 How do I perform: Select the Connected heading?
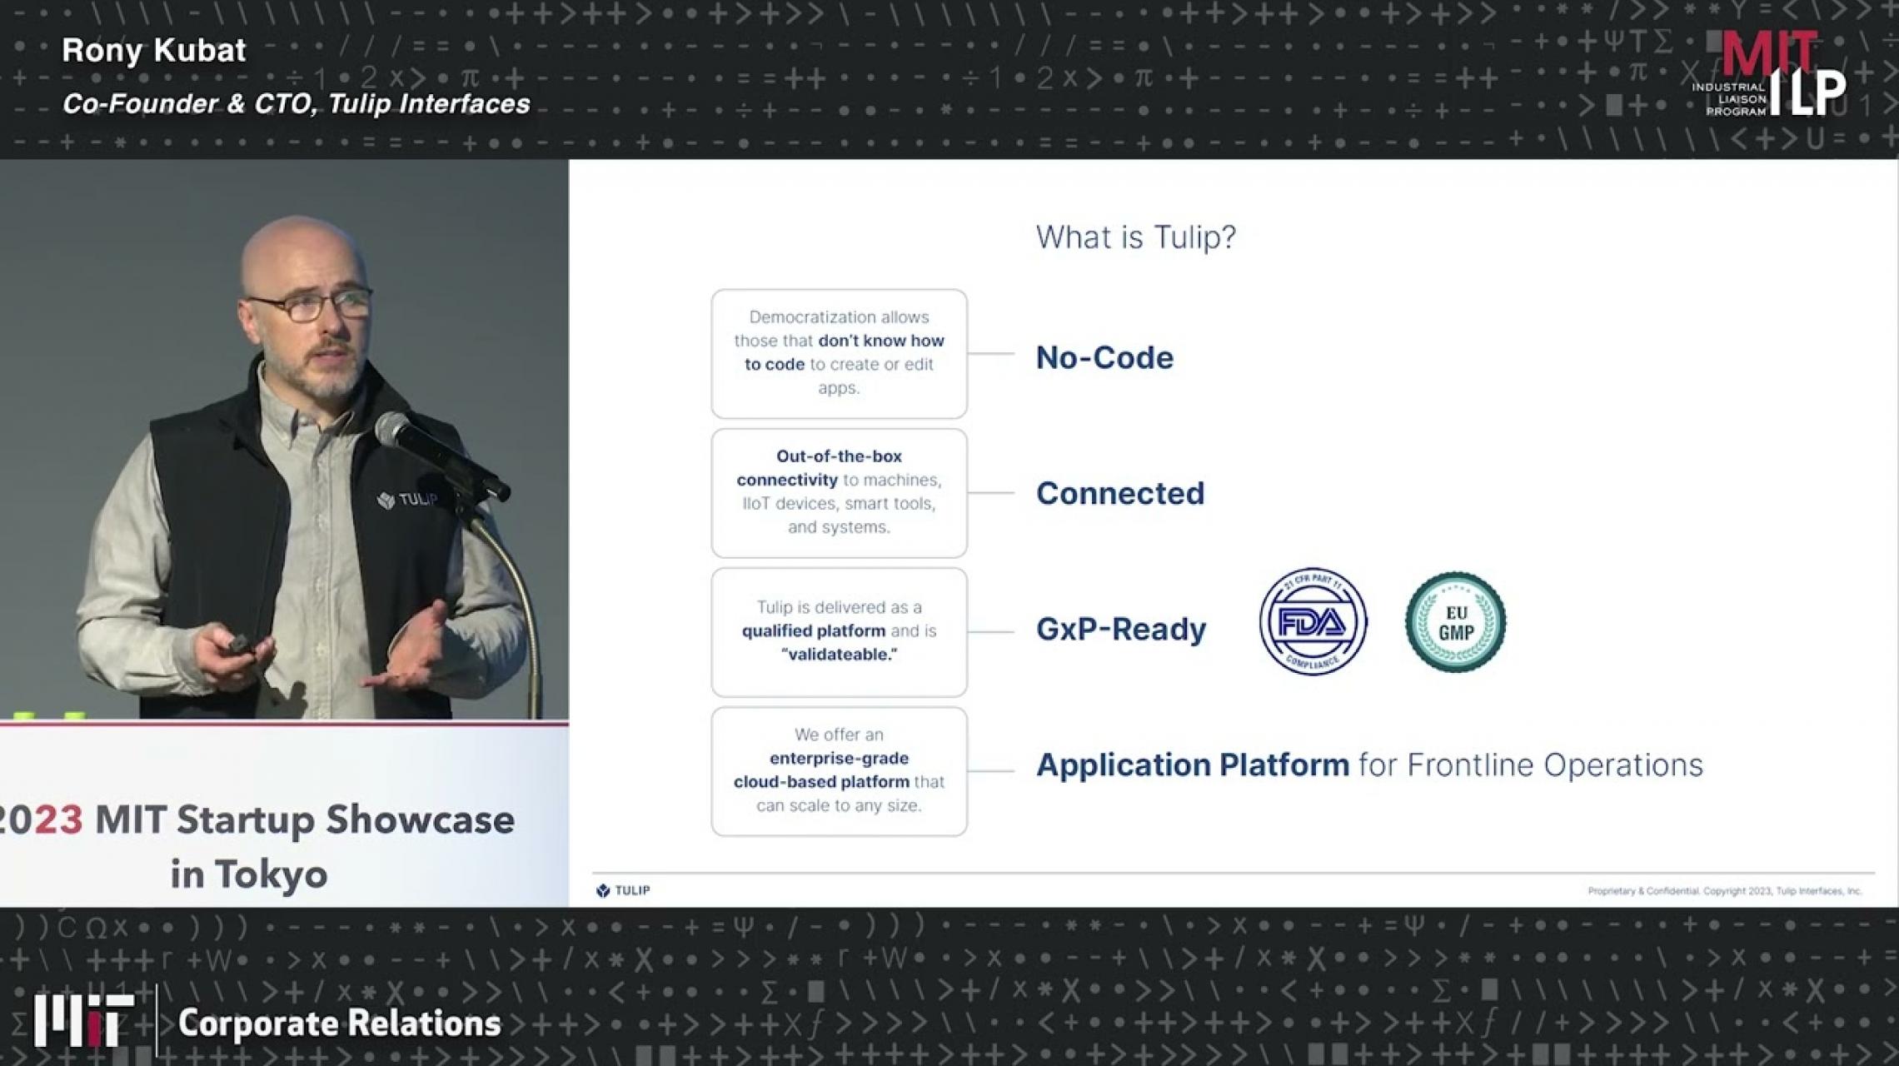(1120, 493)
